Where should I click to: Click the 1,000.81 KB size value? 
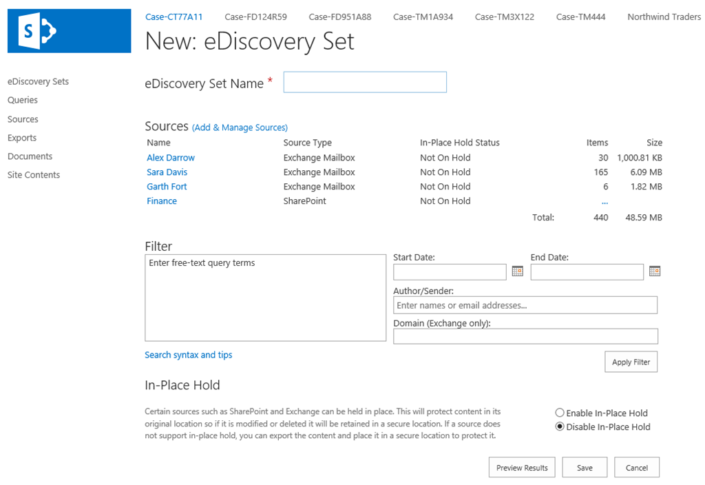(640, 158)
